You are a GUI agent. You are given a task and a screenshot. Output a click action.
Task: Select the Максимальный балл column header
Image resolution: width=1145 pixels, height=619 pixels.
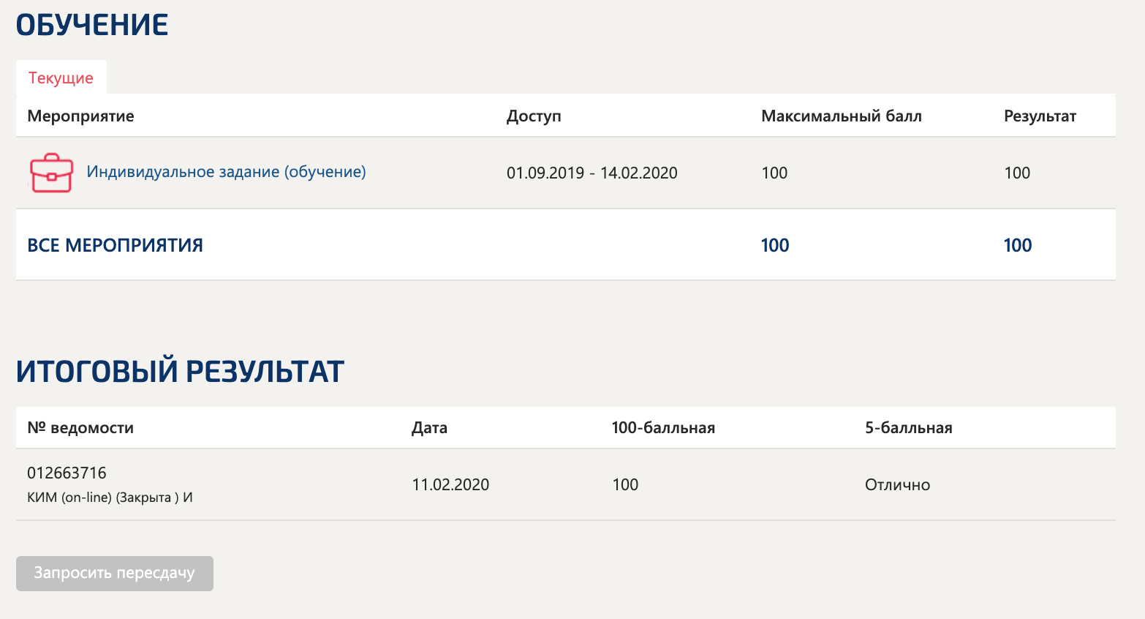[x=841, y=116]
